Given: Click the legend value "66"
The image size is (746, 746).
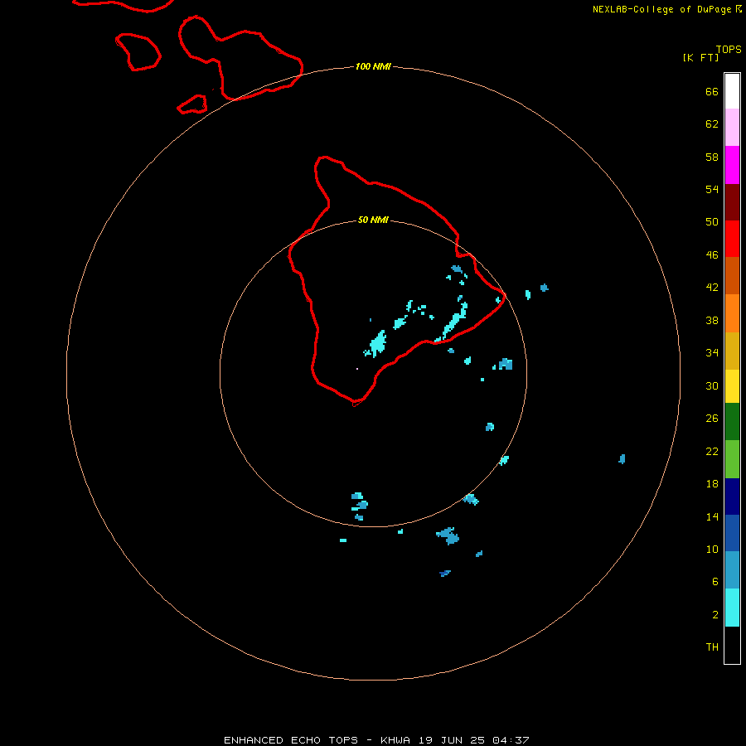Looking at the screenshot, I should 712,92.
